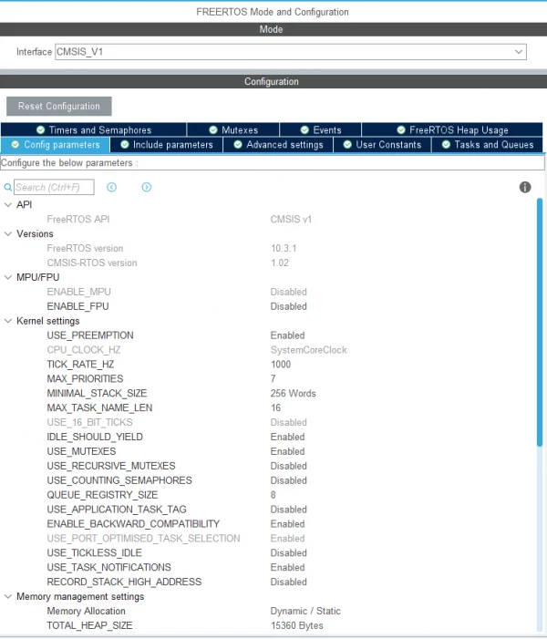Image resolution: width=547 pixels, height=639 pixels.
Task: Collapse the Kernel settings section
Action: coord(7,321)
